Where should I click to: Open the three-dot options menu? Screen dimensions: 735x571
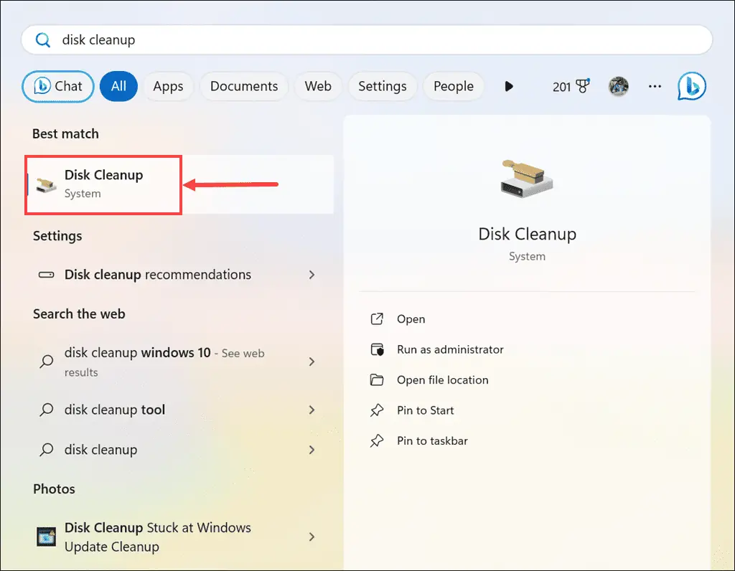tap(655, 86)
